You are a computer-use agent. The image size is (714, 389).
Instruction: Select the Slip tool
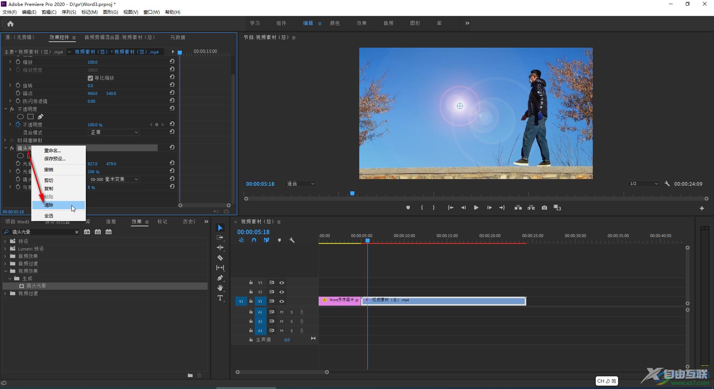[220, 268]
